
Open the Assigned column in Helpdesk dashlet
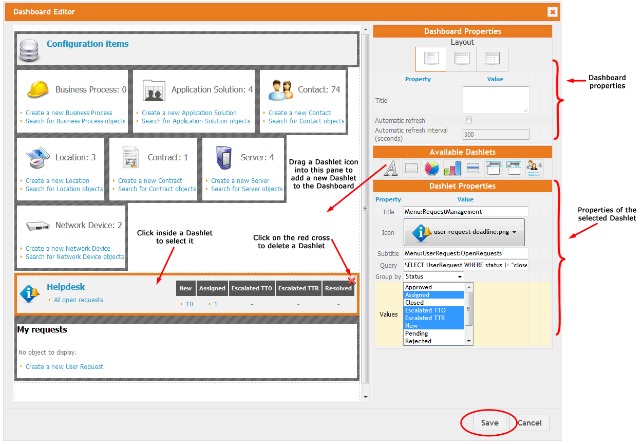pos(212,288)
